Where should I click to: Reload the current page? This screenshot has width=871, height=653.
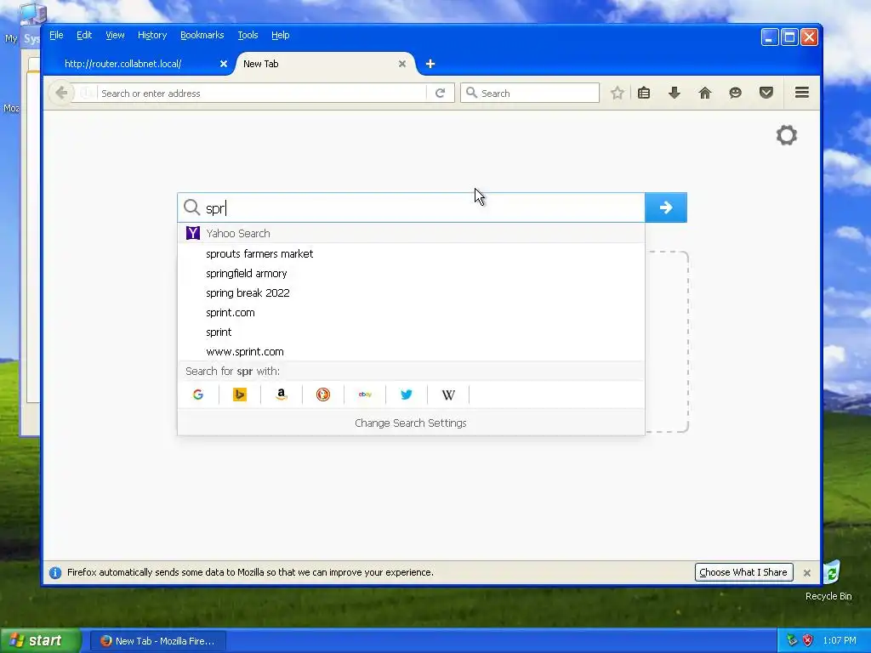(x=440, y=93)
